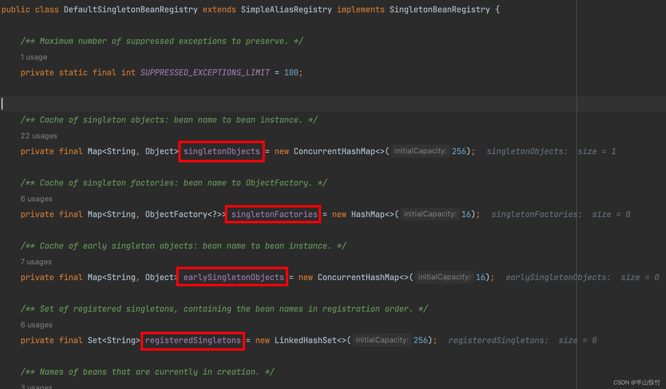Click the debug value "registeredSingletons: size = 0"
Viewport: 666px width, 389px height.
pos(522,340)
